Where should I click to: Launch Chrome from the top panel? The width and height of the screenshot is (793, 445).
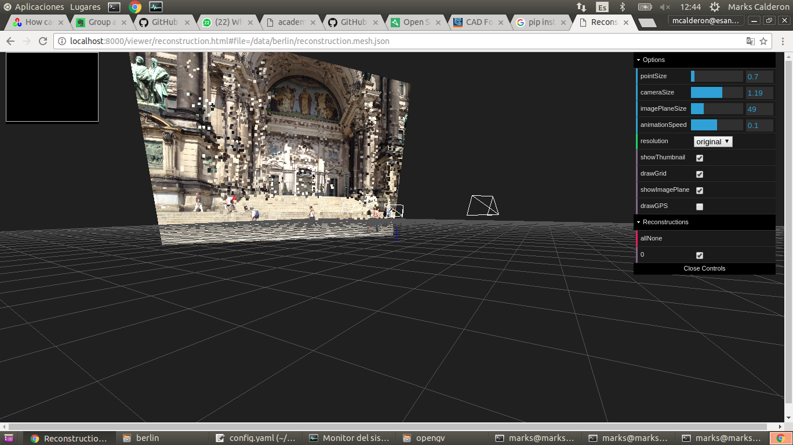point(135,7)
